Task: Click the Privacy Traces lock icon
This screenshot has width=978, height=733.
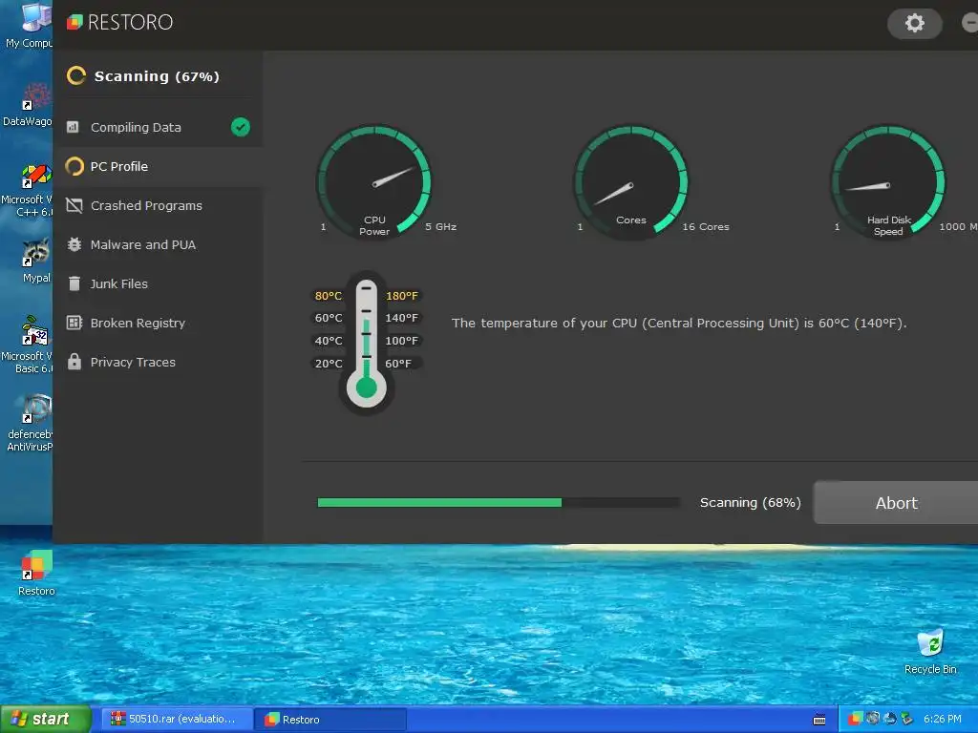Action: click(74, 362)
